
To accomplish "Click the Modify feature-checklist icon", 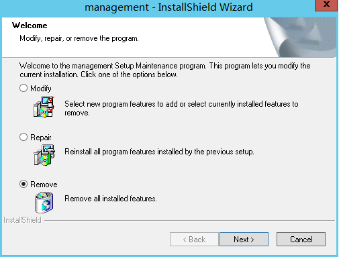I will [44, 107].
